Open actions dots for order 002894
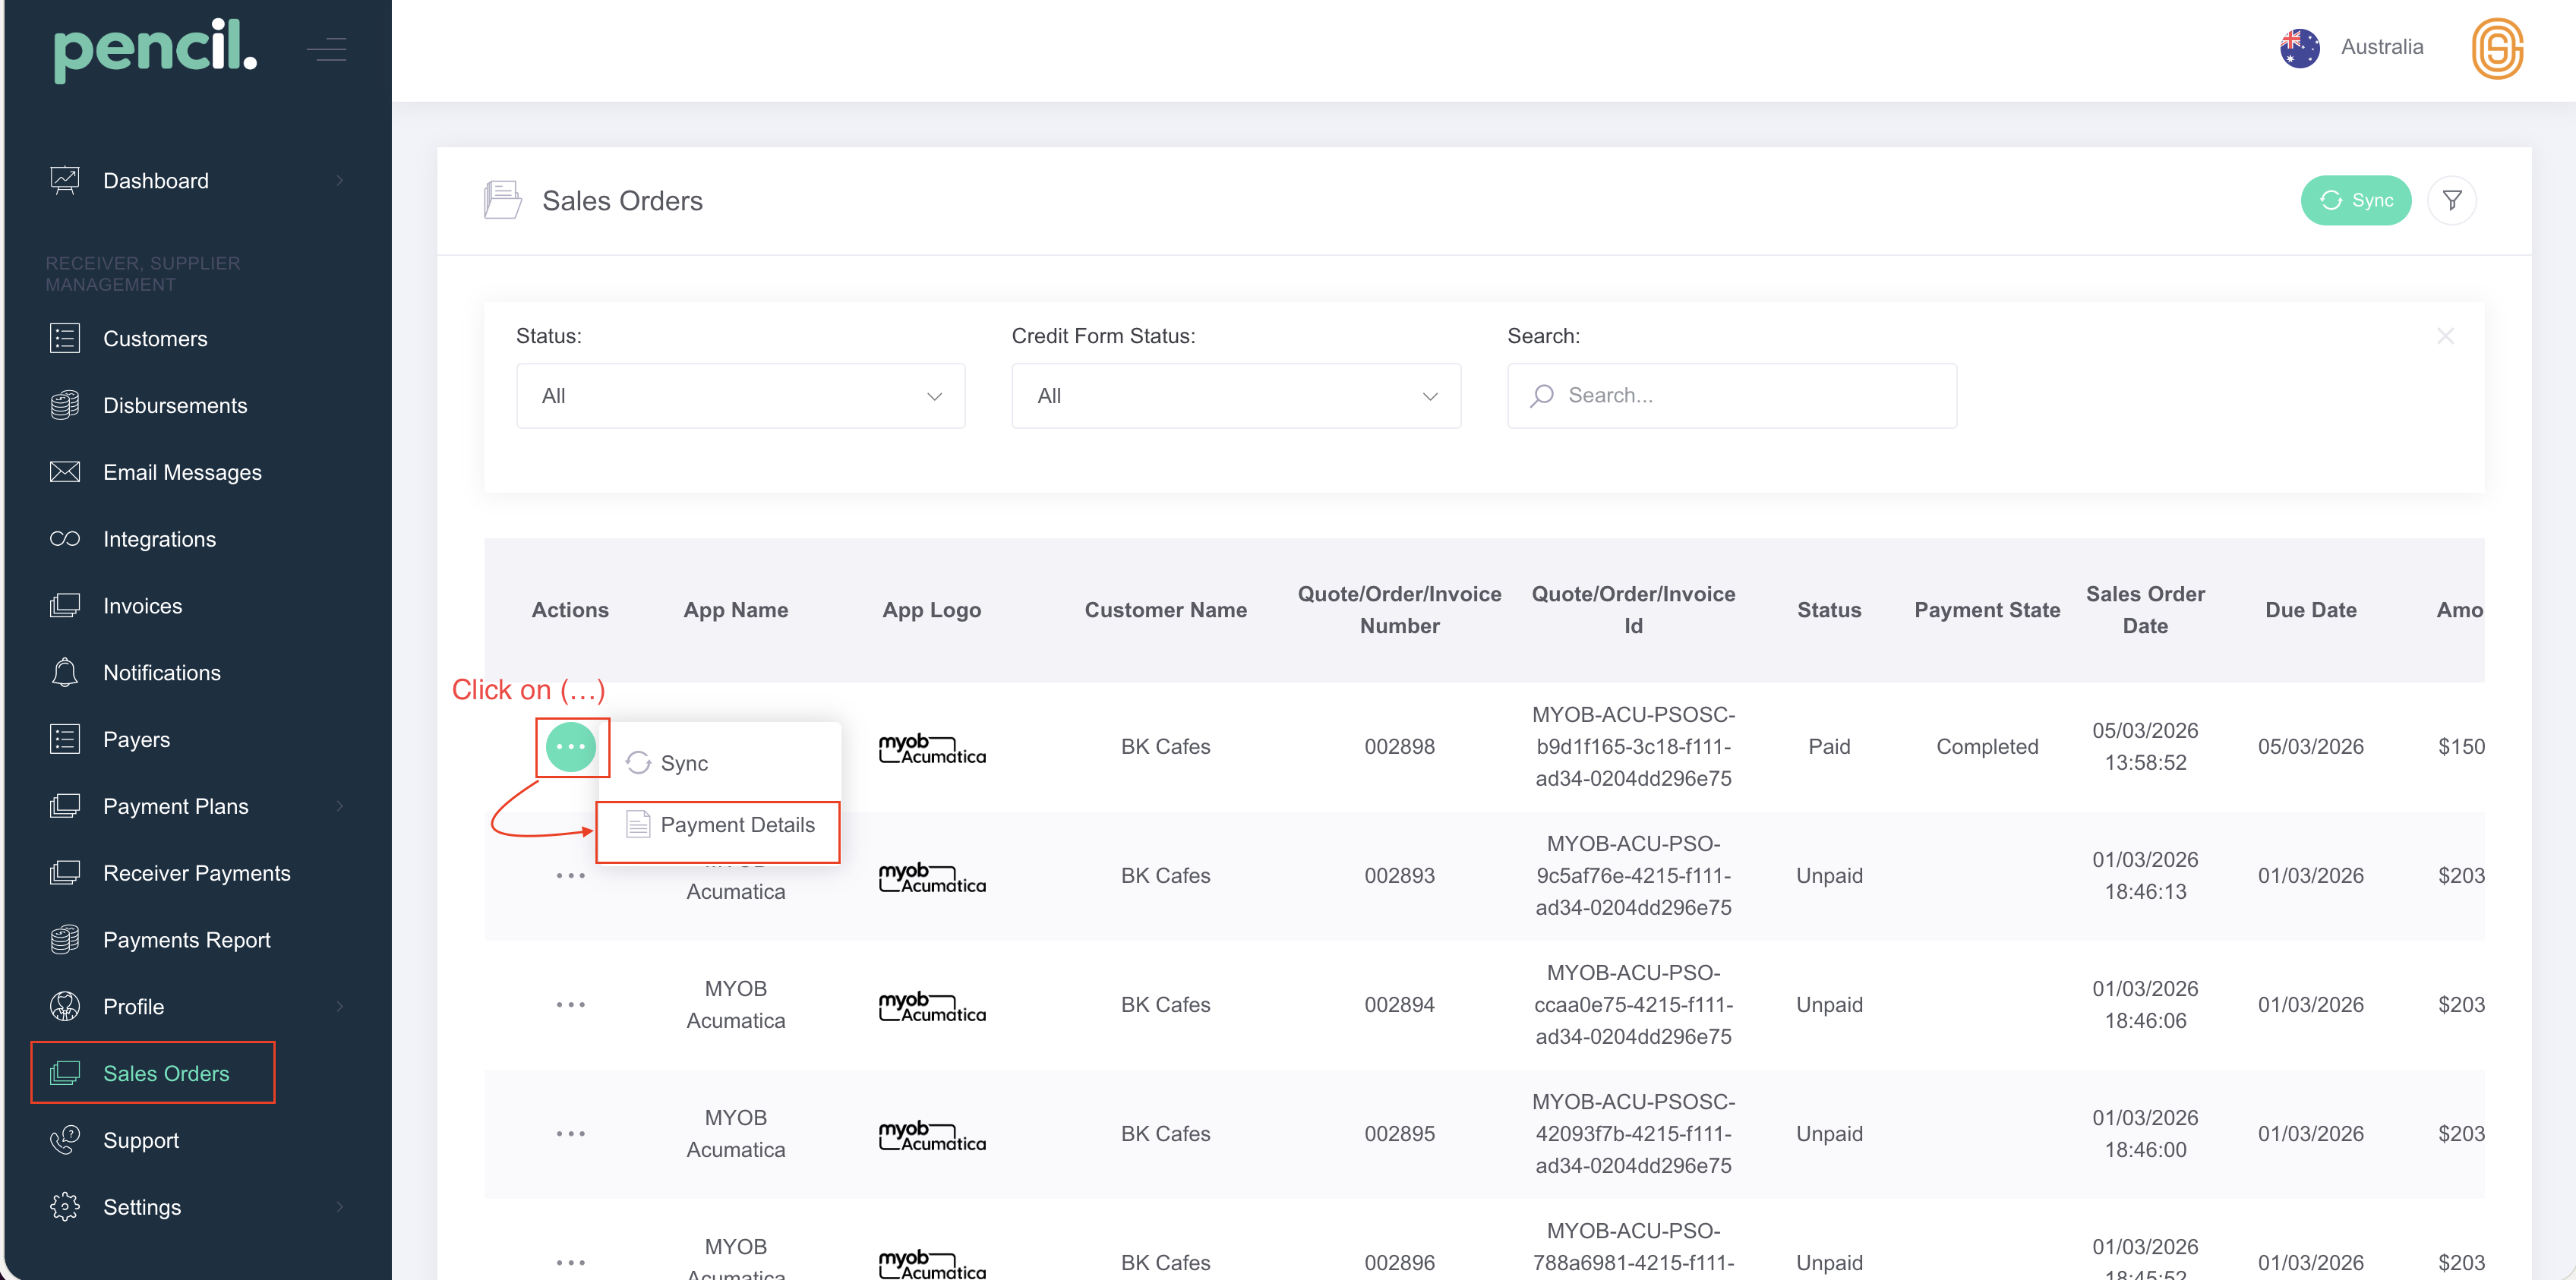 click(x=571, y=1004)
